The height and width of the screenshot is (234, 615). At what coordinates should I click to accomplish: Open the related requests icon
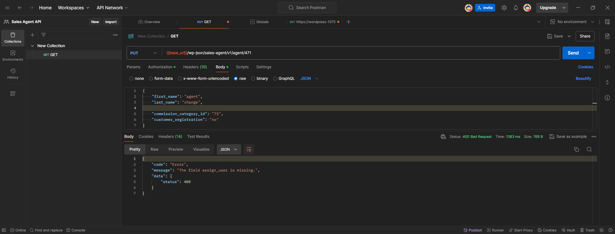click(x=607, y=82)
